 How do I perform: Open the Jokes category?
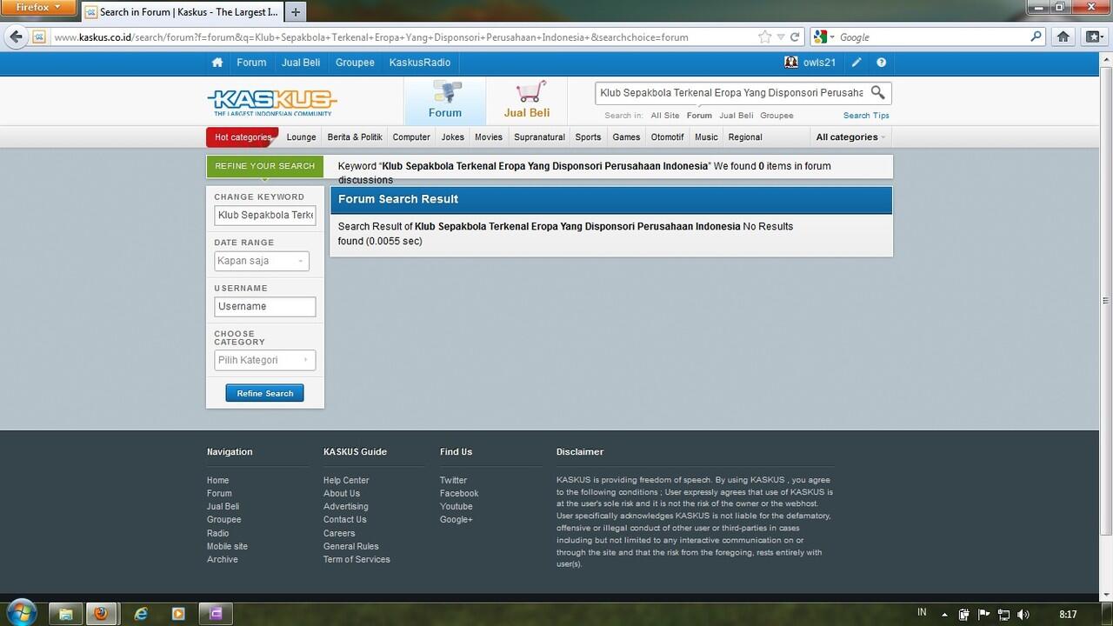pyautogui.click(x=453, y=137)
